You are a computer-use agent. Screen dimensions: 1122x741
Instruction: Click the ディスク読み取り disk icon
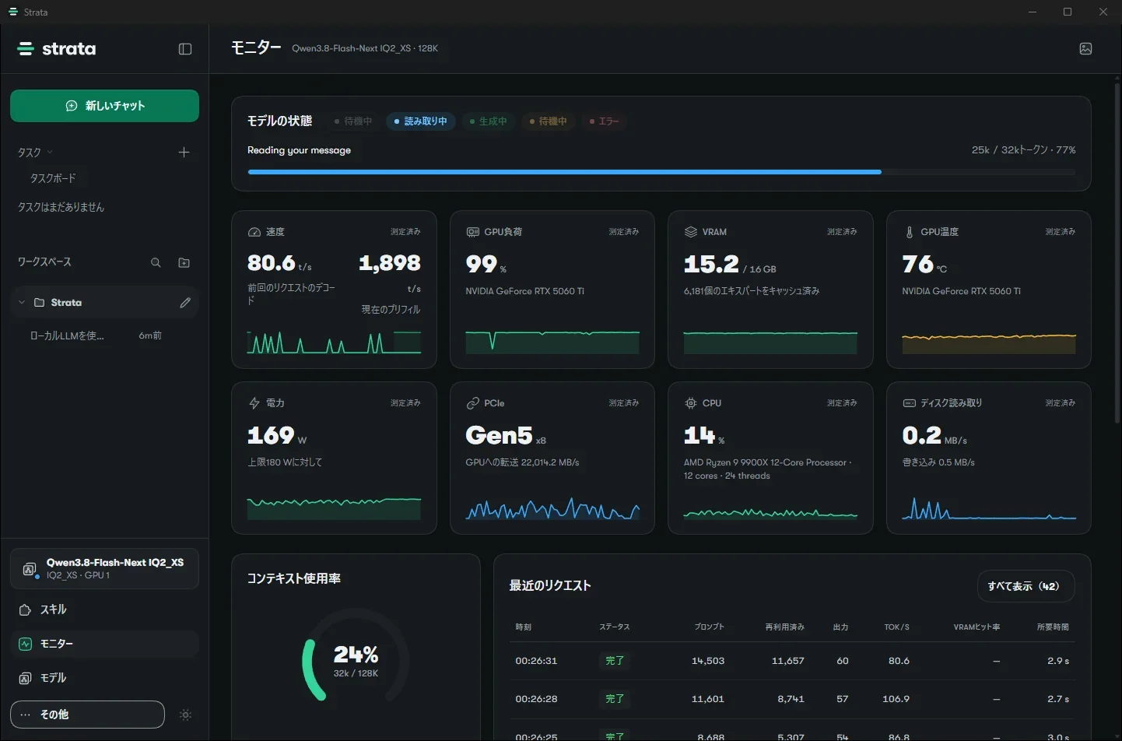pyautogui.click(x=909, y=403)
